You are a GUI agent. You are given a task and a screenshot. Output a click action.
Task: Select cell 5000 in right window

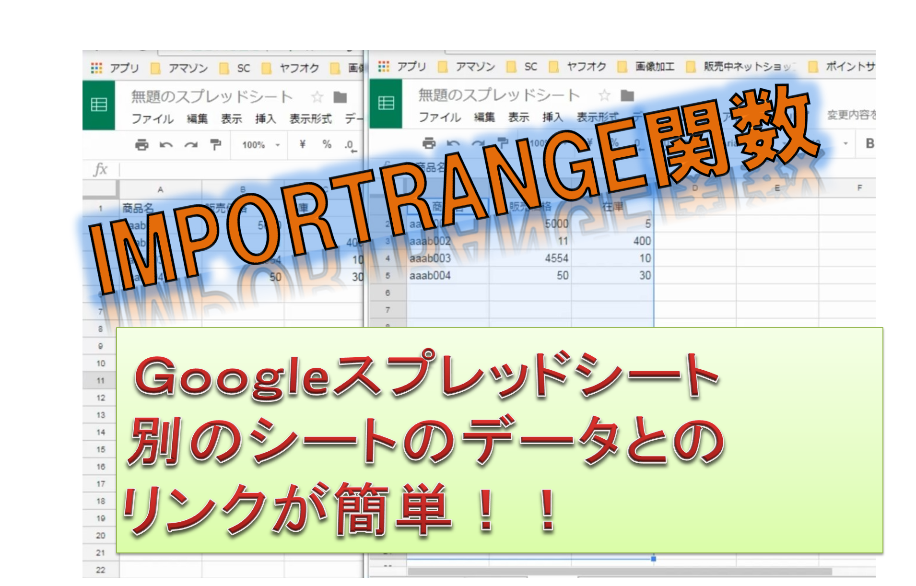tap(530, 224)
